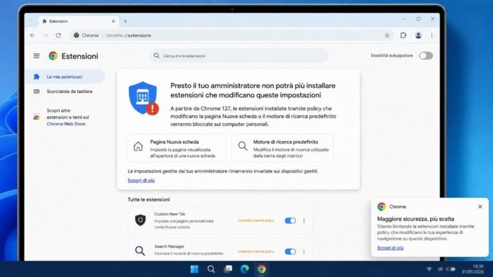Click the home icon in Pagina Nuova scheda card
This screenshot has height=277, width=493.
(138, 146)
